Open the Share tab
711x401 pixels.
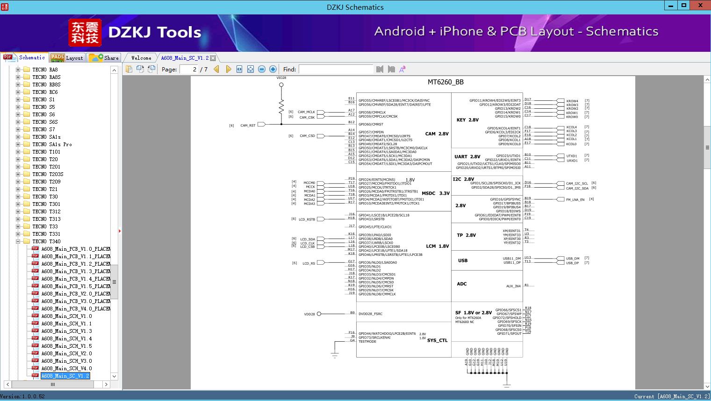(x=104, y=58)
